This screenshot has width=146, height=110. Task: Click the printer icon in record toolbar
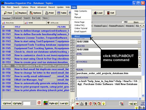pos(82,104)
